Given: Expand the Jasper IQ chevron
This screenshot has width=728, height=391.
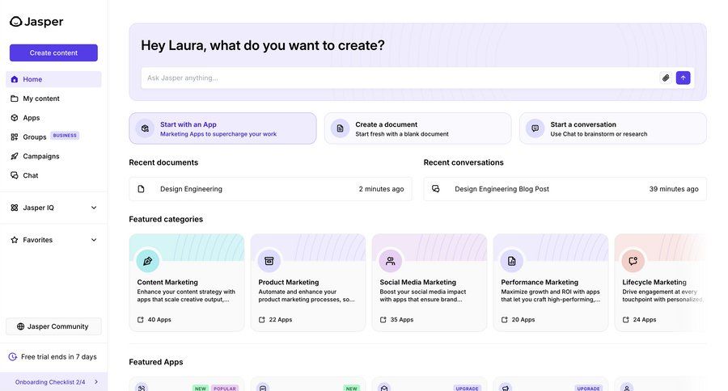Looking at the screenshot, I should (94, 208).
